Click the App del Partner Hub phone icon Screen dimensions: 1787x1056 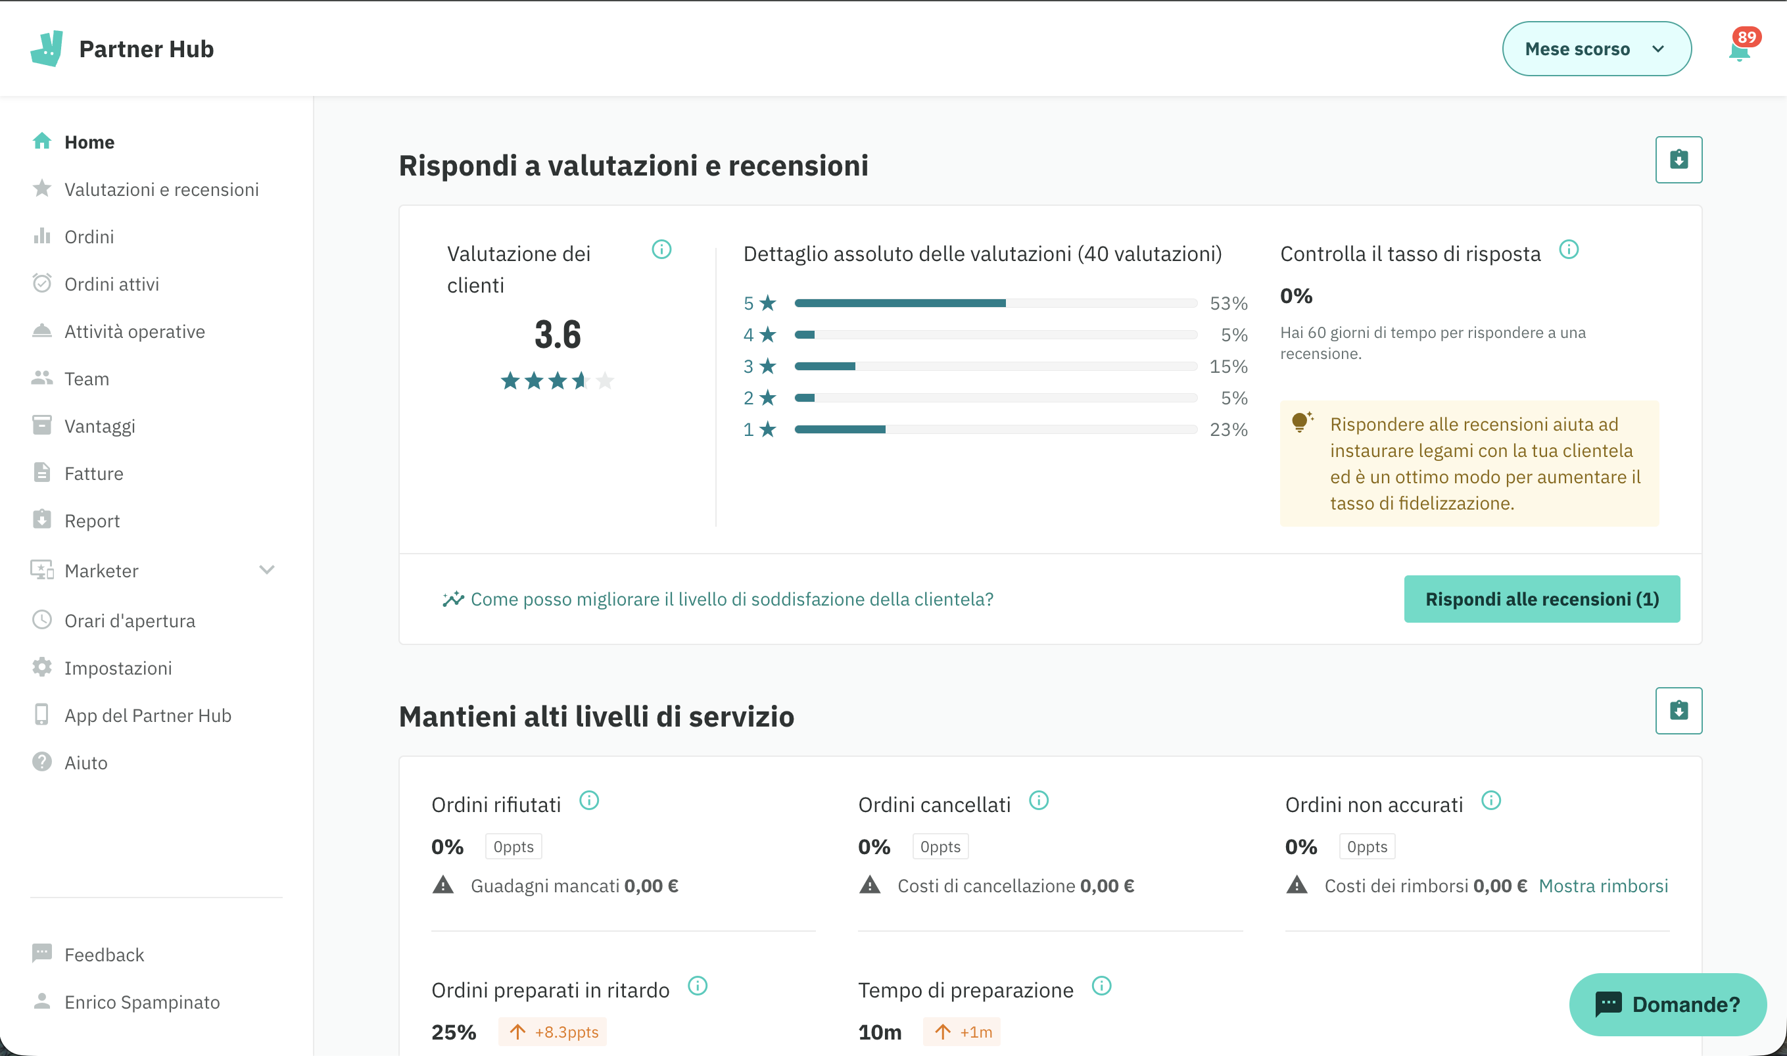[42, 715]
